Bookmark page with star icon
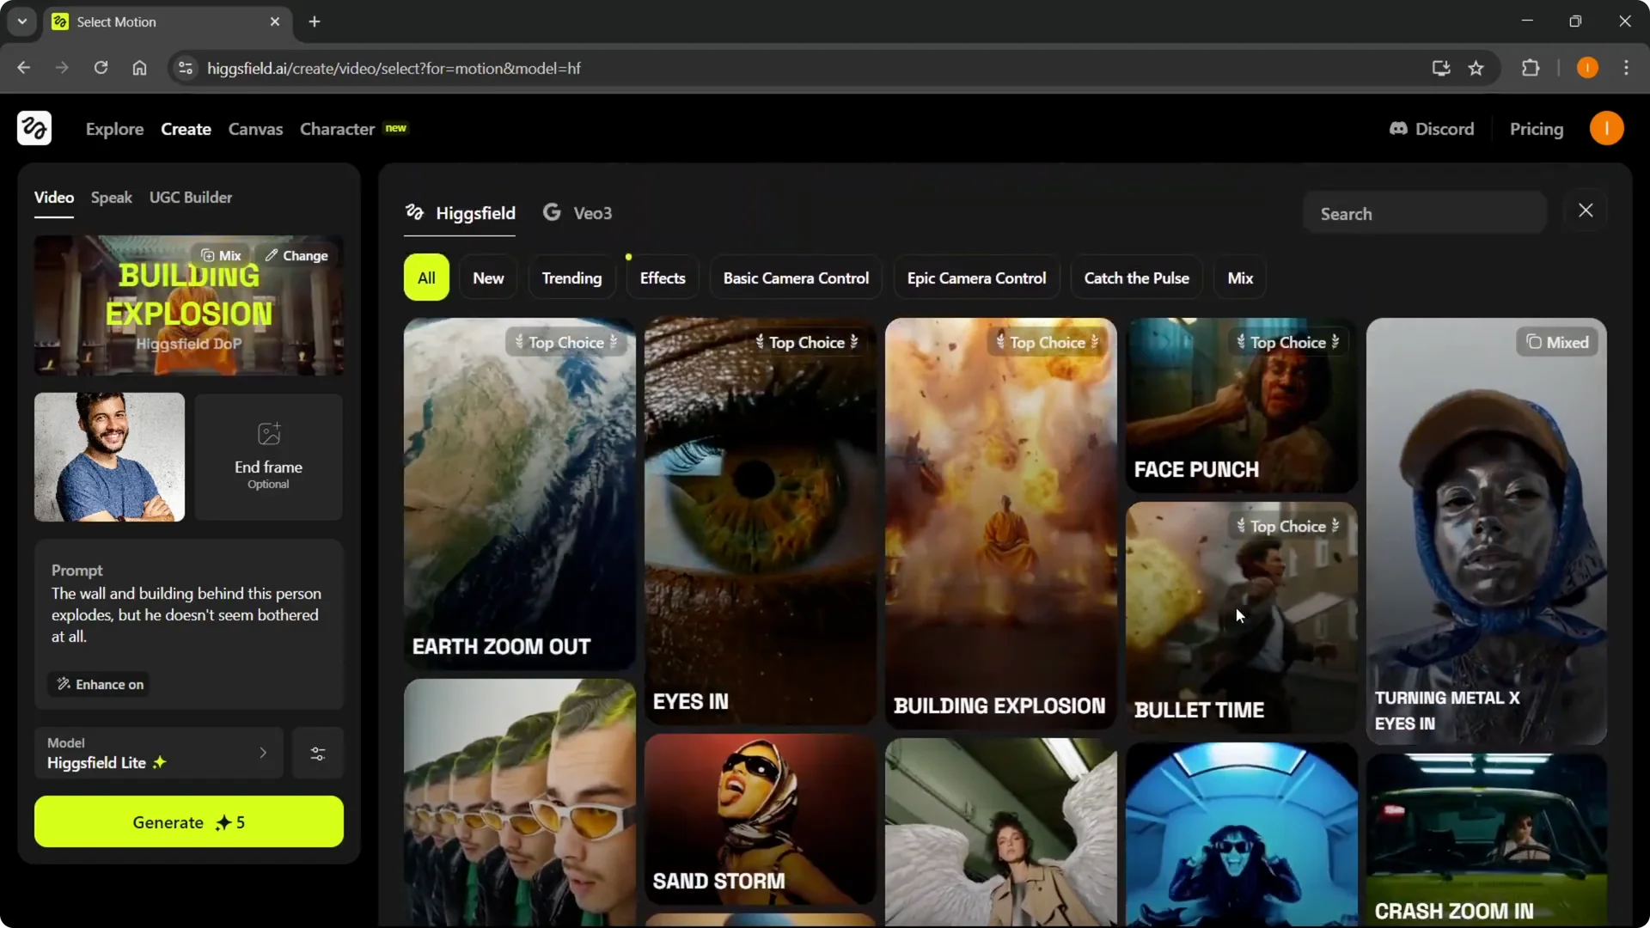The height and width of the screenshot is (928, 1650). coord(1476,68)
